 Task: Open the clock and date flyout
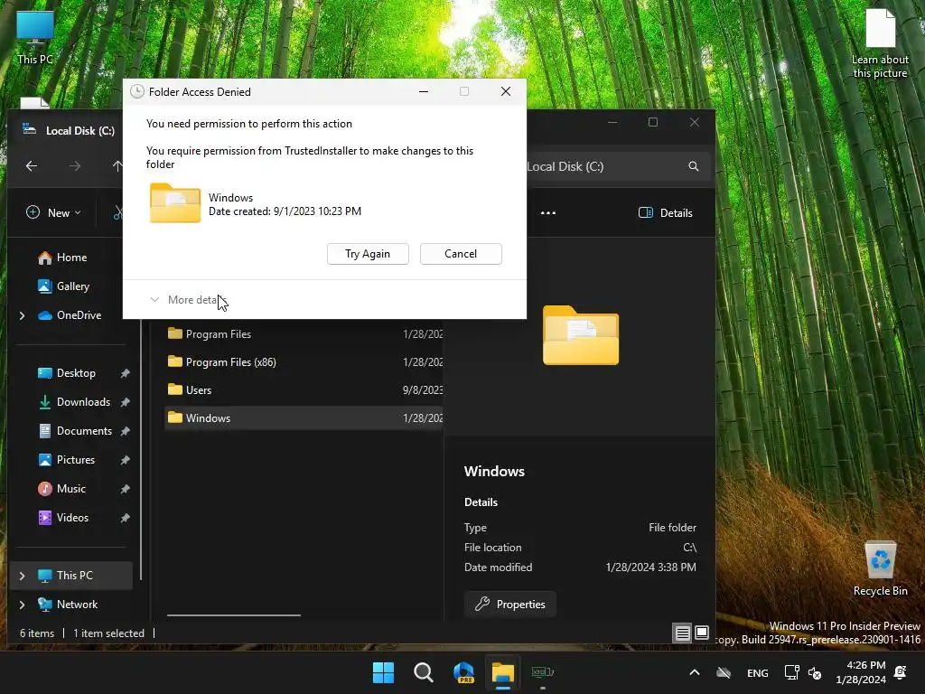point(861,672)
